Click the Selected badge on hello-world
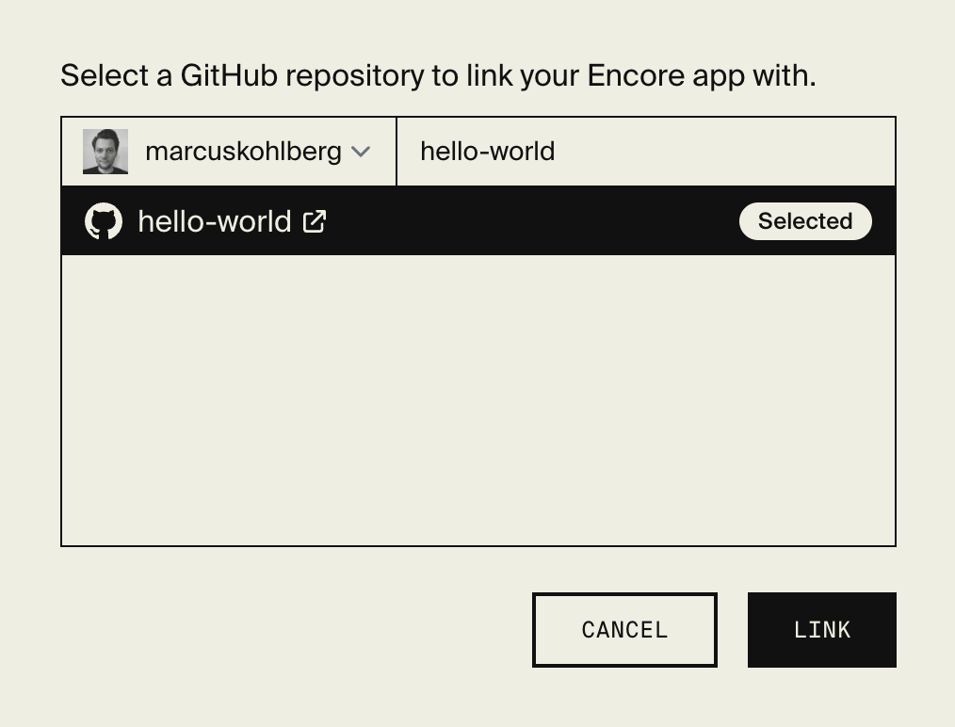 click(x=805, y=221)
